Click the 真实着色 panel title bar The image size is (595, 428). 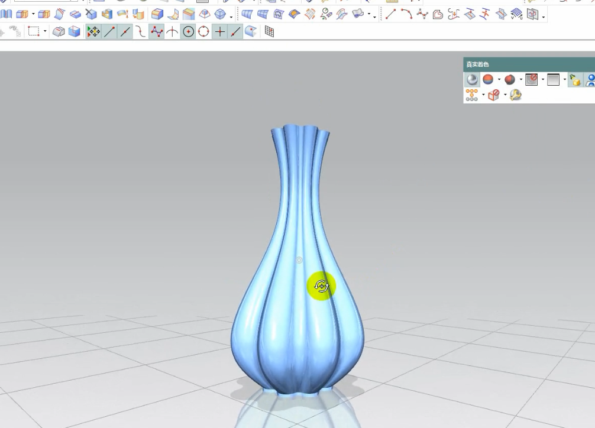pyautogui.click(x=529, y=64)
